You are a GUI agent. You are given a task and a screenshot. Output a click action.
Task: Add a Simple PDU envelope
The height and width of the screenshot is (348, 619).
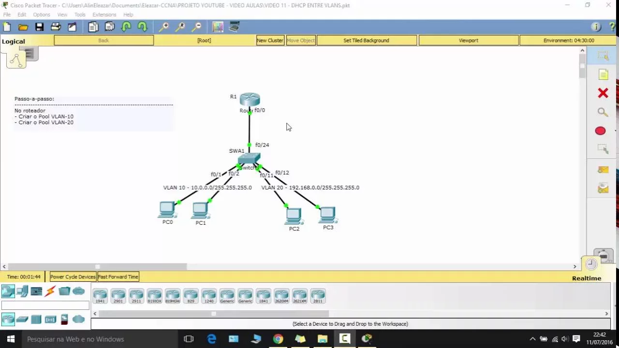(x=603, y=170)
